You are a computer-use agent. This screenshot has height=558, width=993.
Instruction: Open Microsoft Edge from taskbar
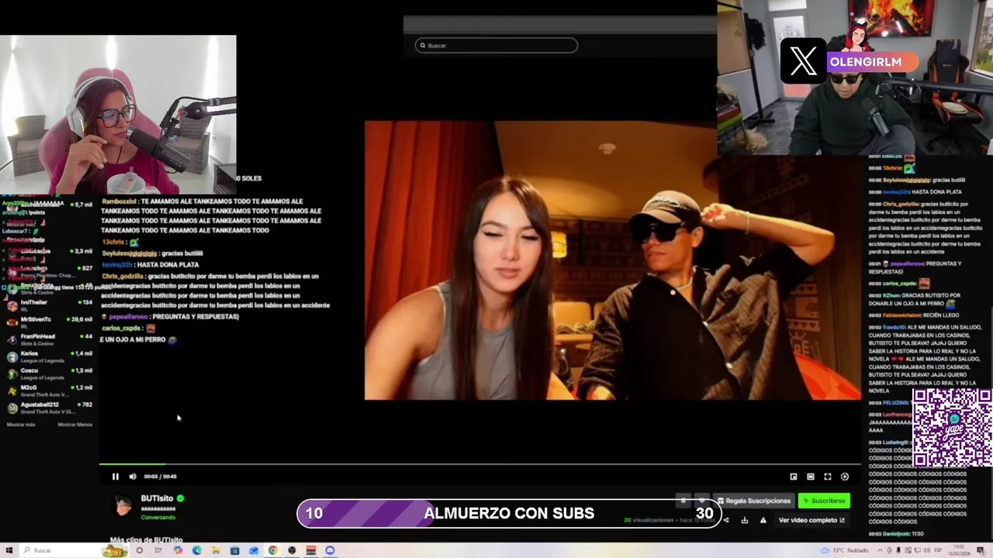(x=197, y=550)
